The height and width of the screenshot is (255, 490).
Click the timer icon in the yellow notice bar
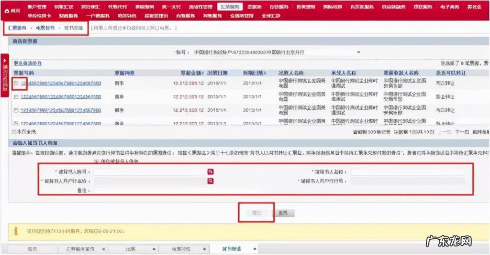tap(16, 231)
